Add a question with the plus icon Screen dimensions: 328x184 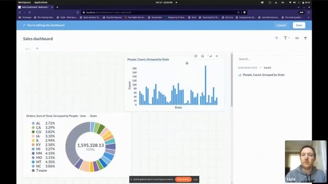point(277,38)
